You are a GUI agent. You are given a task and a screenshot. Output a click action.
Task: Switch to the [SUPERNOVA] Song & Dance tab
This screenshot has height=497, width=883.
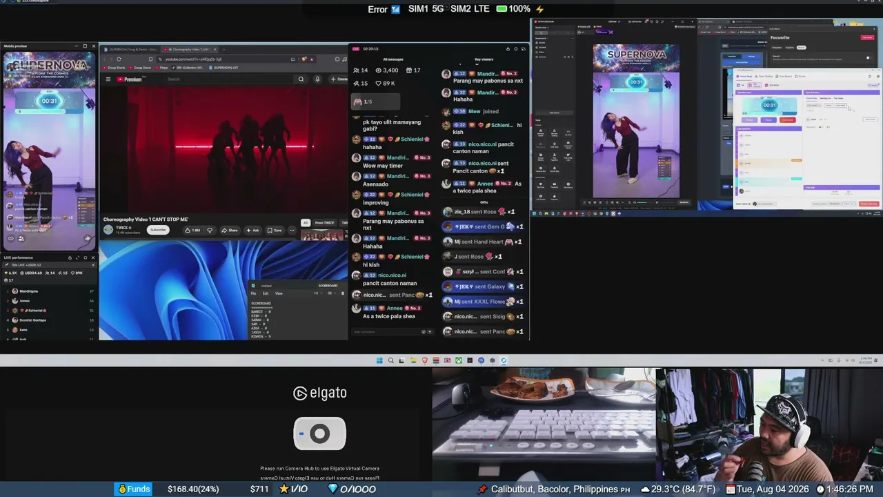tap(131, 50)
